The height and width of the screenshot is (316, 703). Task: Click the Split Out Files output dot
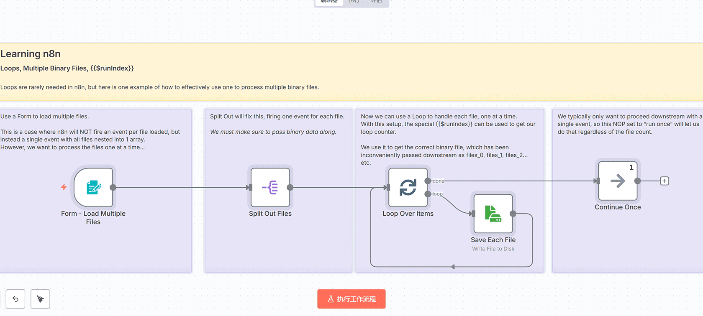290,188
